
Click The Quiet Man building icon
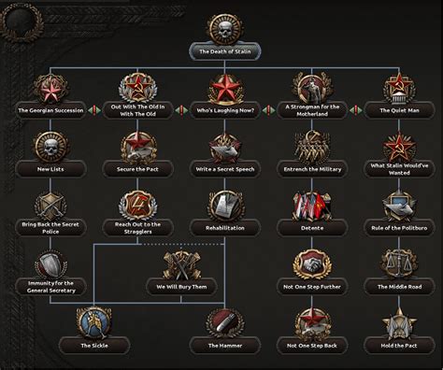[399, 88]
